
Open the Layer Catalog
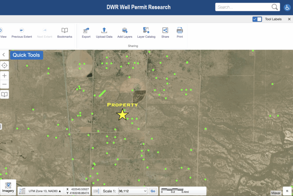click(146, 30)
